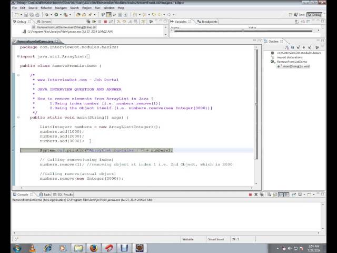The width and height of the screenshot is (337, 253).
Task: Click the green Run toolbar icon
Action: coord(56,15)
